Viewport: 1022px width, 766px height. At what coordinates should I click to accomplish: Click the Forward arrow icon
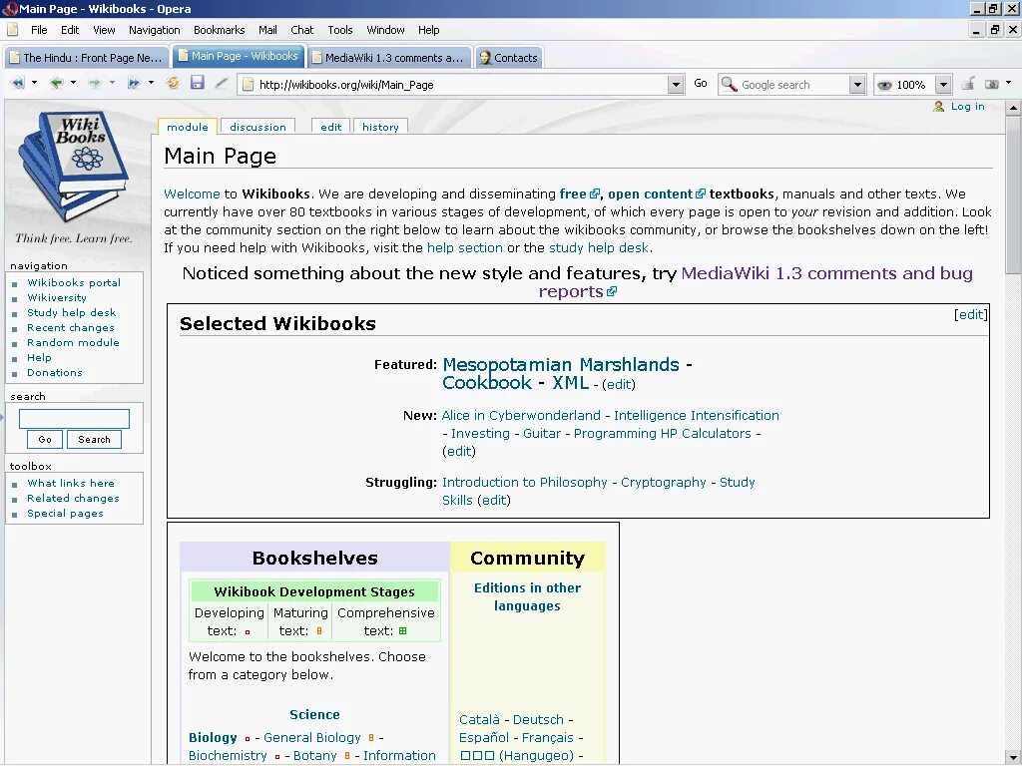95,84
